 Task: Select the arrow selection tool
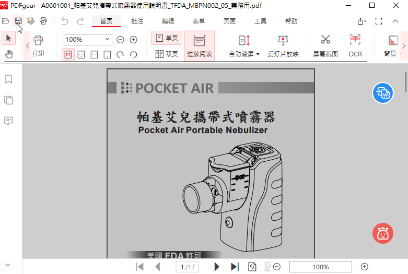click(x=8, y=39)
